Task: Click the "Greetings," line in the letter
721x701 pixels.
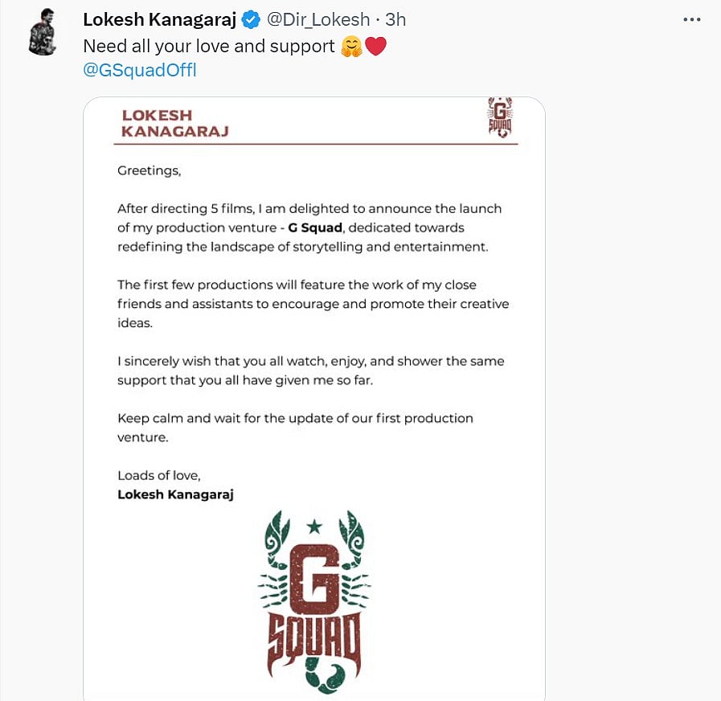Action: (150, 170)
